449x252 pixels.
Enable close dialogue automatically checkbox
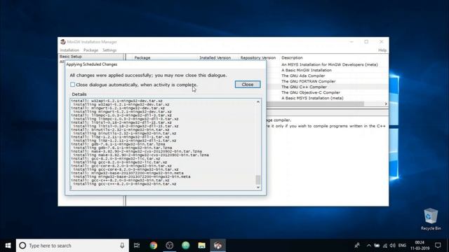click(x=72, y=85)
